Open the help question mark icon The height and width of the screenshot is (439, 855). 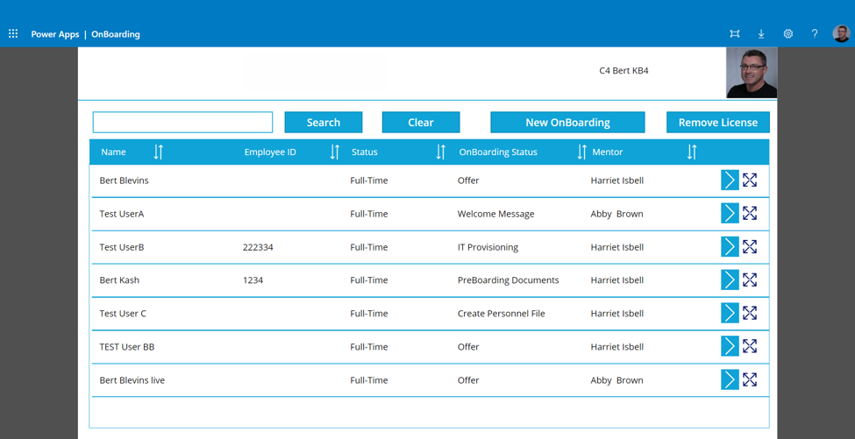(814, 34)
